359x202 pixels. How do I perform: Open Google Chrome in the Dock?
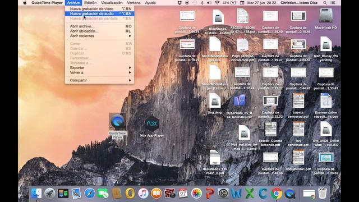[x=277, y=193]
